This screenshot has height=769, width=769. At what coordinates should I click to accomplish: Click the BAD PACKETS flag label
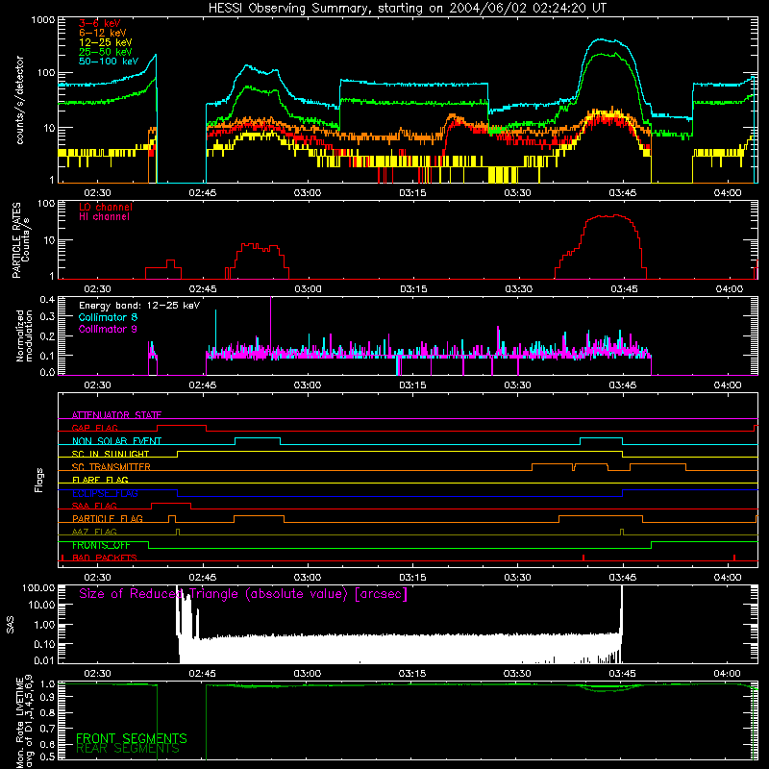(x=105, y=558)
